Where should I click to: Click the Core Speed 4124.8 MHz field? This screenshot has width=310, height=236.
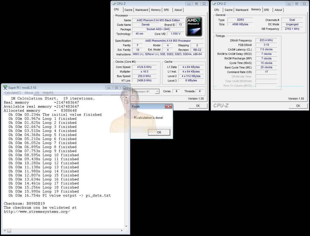144,67
